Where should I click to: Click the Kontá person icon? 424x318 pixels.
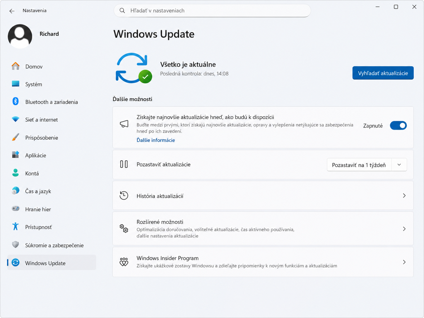point(16,173)
